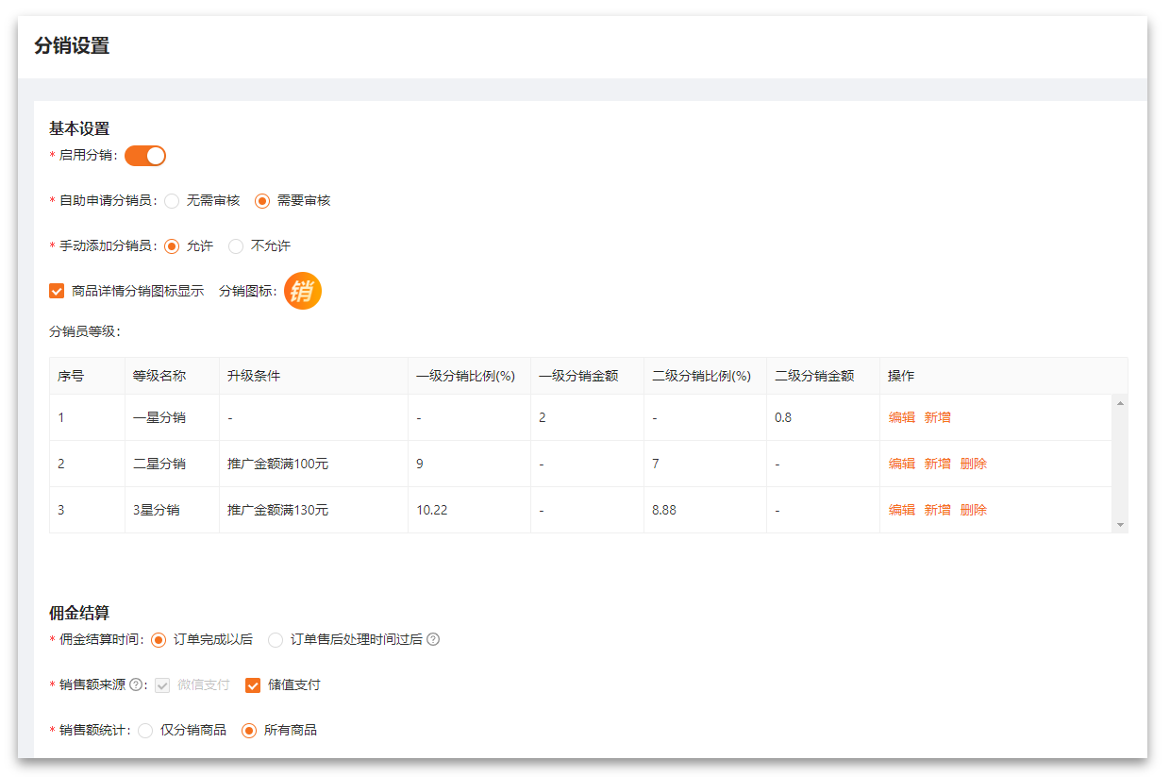Uncheck 商品详情分销图标显示 checkbox
Screen dimensions: 1170x777
coord(57,291)
